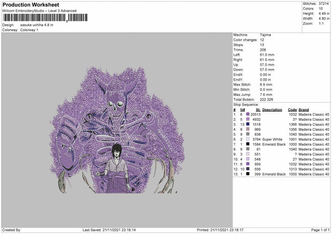Click the Production Worksheet title
This screenshot has width=332, height=234.
(30, 4)
